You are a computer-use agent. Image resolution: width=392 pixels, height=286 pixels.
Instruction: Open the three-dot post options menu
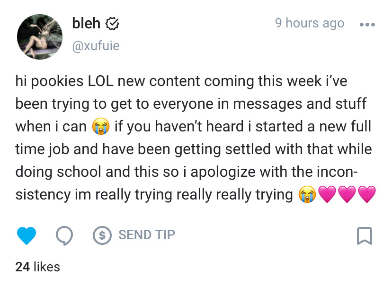367,25
